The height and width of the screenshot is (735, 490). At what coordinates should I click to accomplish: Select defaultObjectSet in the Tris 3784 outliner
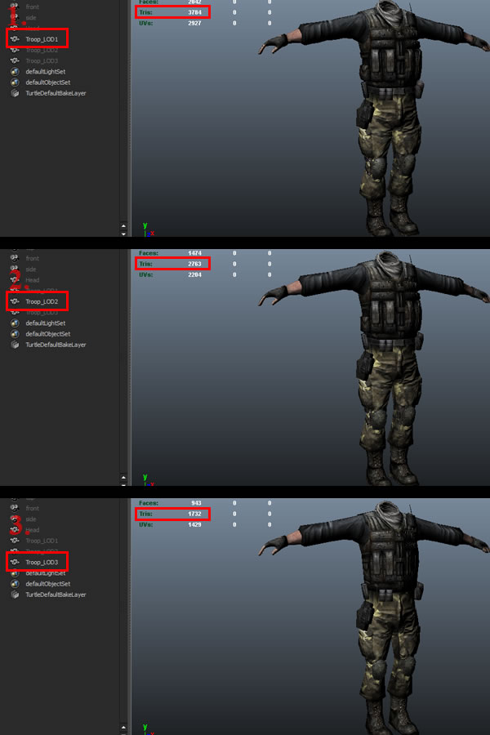tap(48, 82)
